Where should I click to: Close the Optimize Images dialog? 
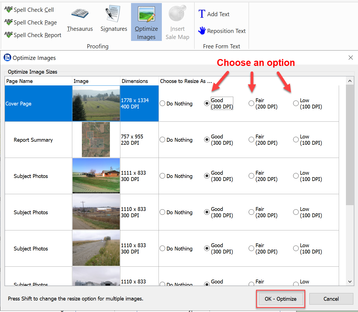click(351, 58)
